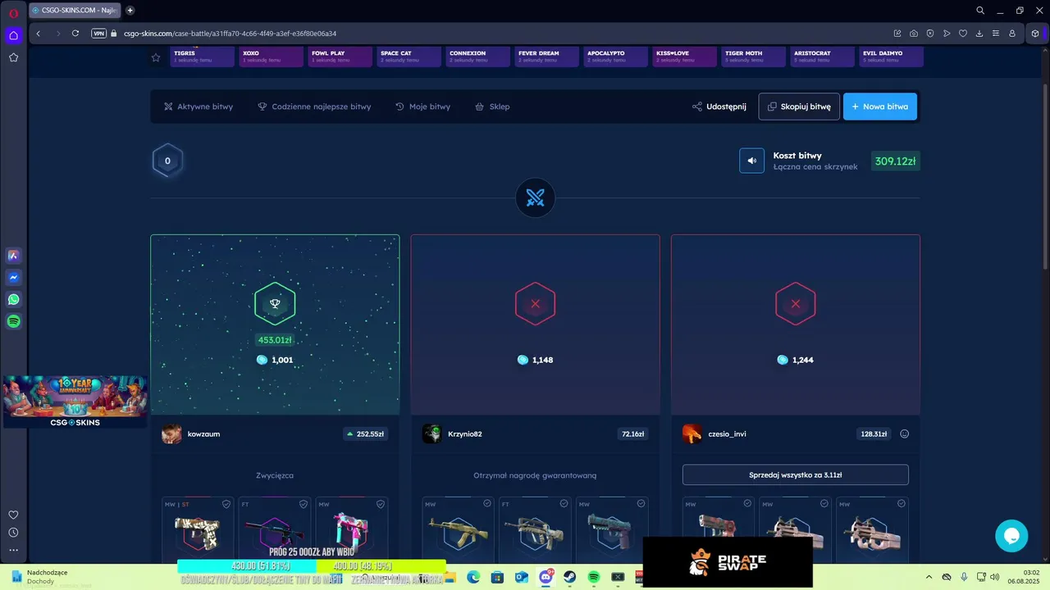
Task: Select Krzynio82's first MW rifle skin
Action: (458, 529)
